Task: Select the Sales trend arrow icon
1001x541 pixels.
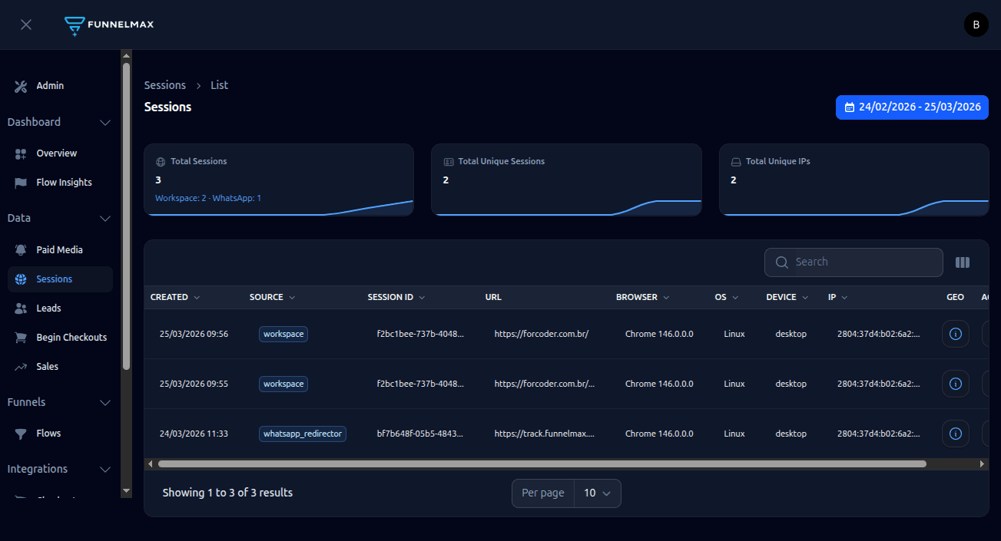Action: click(20, 366)
